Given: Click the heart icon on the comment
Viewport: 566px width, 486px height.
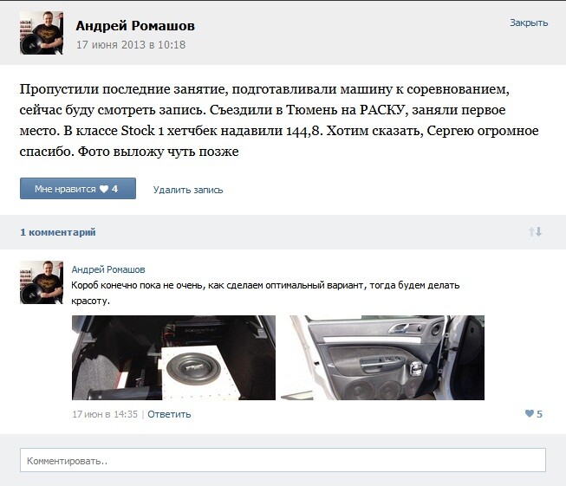Looking at the screenshot, I should click(530, 413).
